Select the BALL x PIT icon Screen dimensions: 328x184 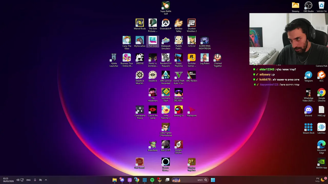166,146
